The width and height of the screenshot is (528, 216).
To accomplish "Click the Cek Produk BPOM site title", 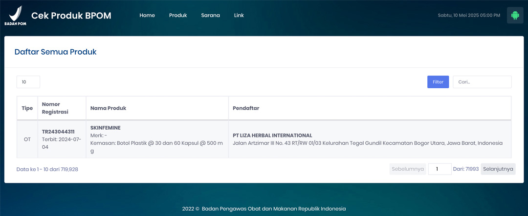I will pos(71,16).
